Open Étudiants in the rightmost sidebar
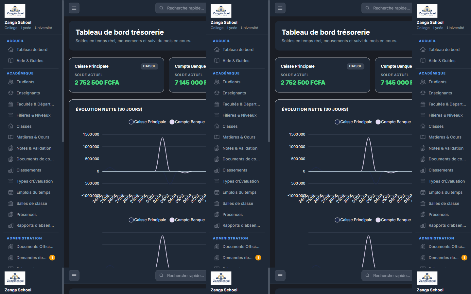 [x=443, y=82]
